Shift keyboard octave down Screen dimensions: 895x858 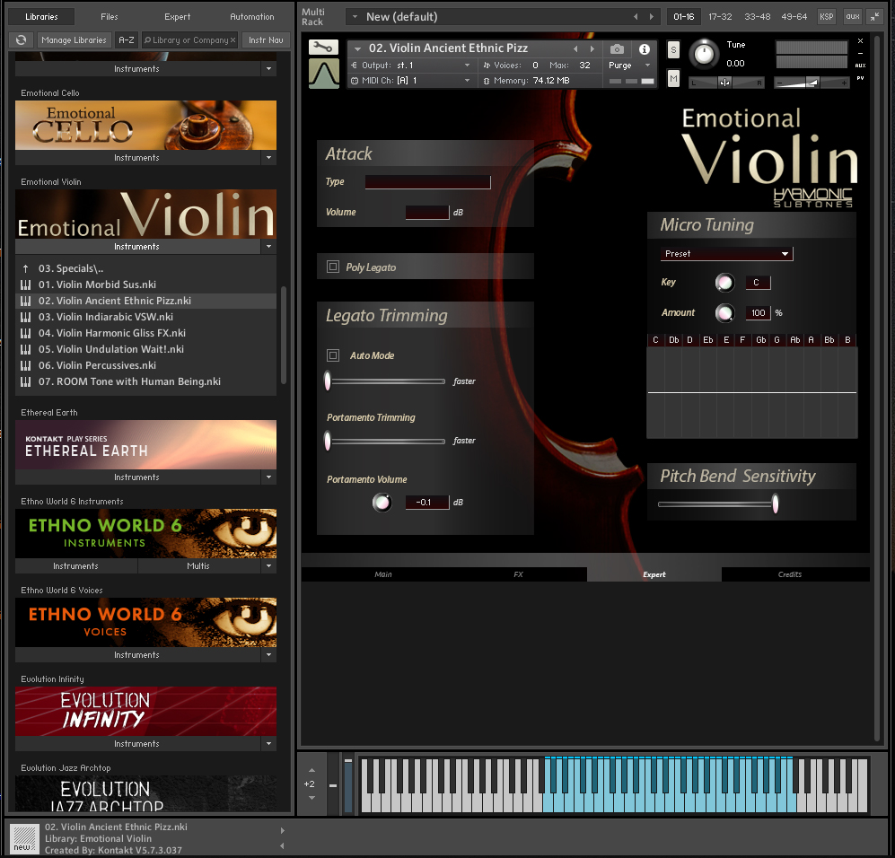pyautogui.click(x=311, y=798)
